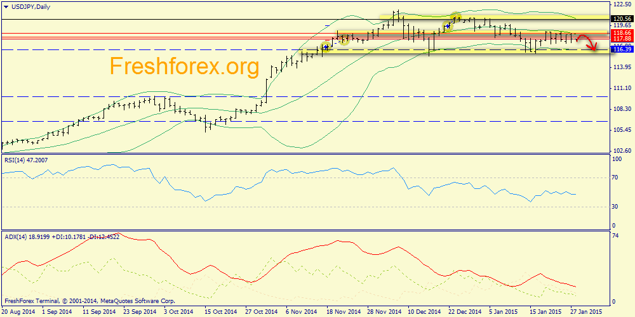Screen dimensions: 635x317
Task: Click the 102.60 price scale value
Action: tap(623, 151)
